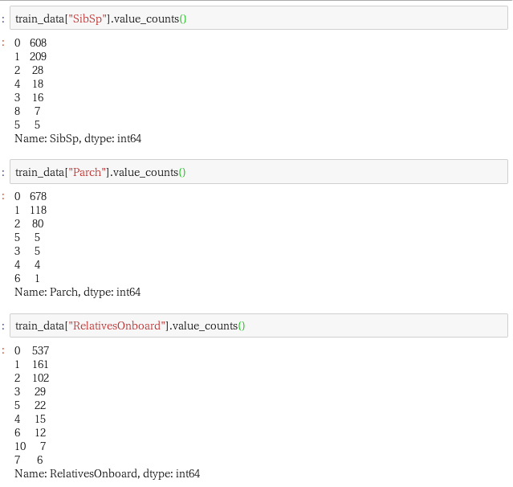Click the "Name: SibSp, dtype: int64" line
Viewport: 513px width, 487px height.
(x=78, y=138)
